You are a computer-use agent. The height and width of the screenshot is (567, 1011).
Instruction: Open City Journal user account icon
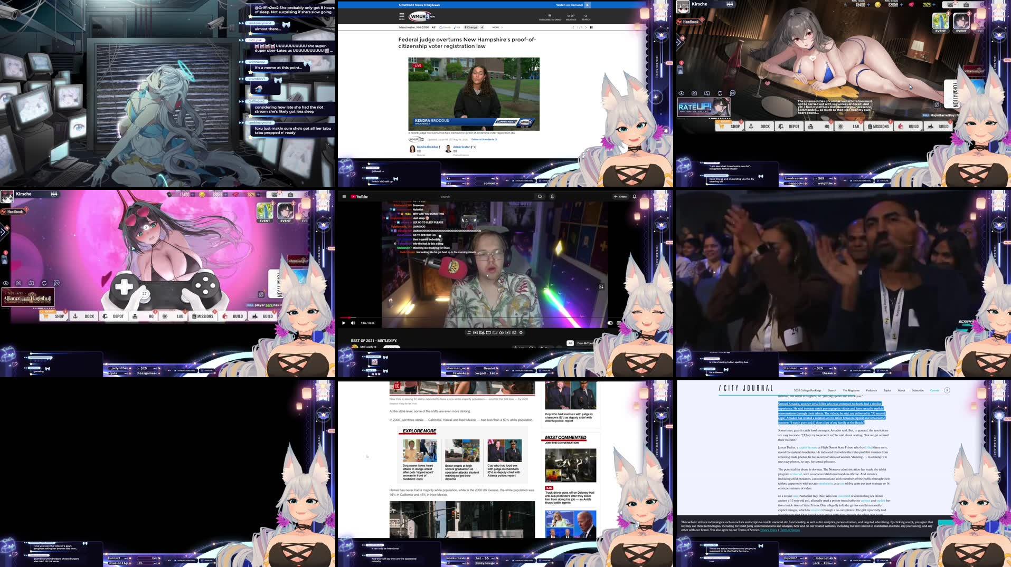[947, 390]
